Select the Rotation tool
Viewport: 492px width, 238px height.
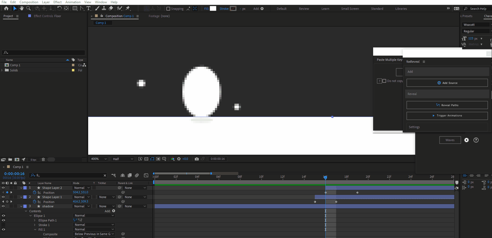[59, 8]
